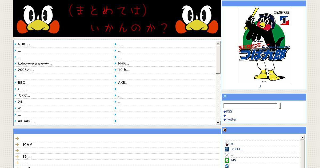Click down arrow of headline list scrollbar
Viewport: 320px width, 168px height.
[218, 123]
